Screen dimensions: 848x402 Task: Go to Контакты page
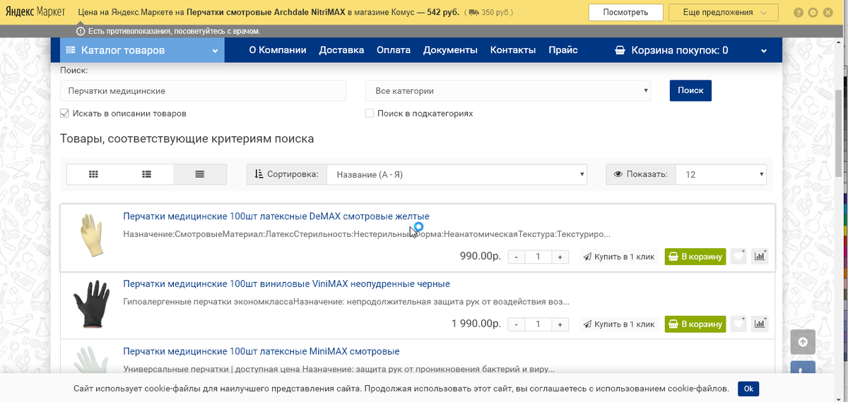513,50
